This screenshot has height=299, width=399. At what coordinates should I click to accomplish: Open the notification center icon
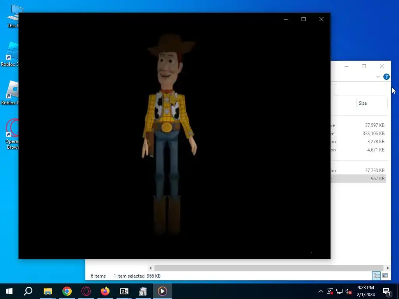coord(387,292)
